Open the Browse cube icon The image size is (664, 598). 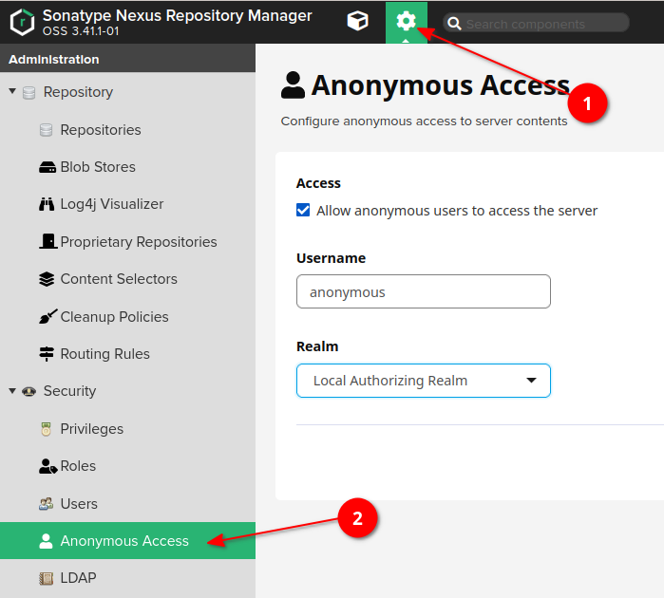tap(357, 21)
